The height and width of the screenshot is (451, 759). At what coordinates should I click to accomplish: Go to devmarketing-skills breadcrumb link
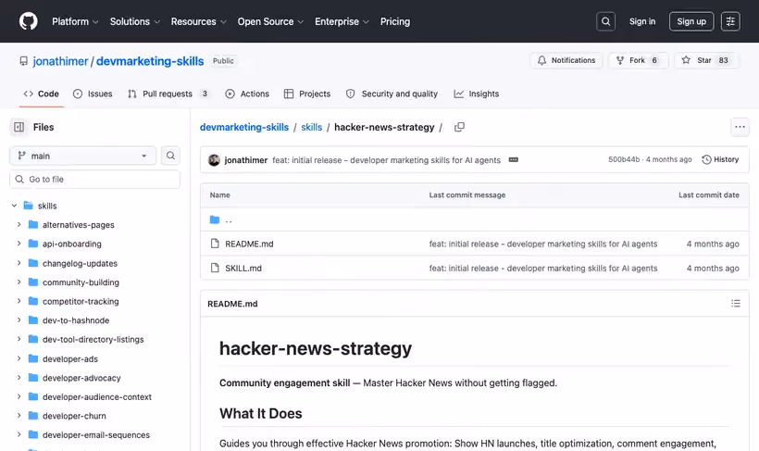click(x=244, y=127)
